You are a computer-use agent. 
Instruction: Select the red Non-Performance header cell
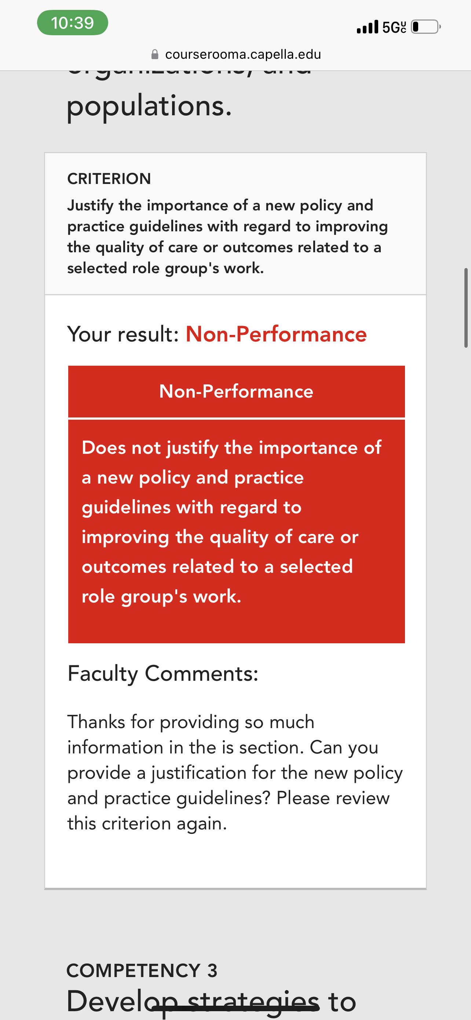coord(236,391)
